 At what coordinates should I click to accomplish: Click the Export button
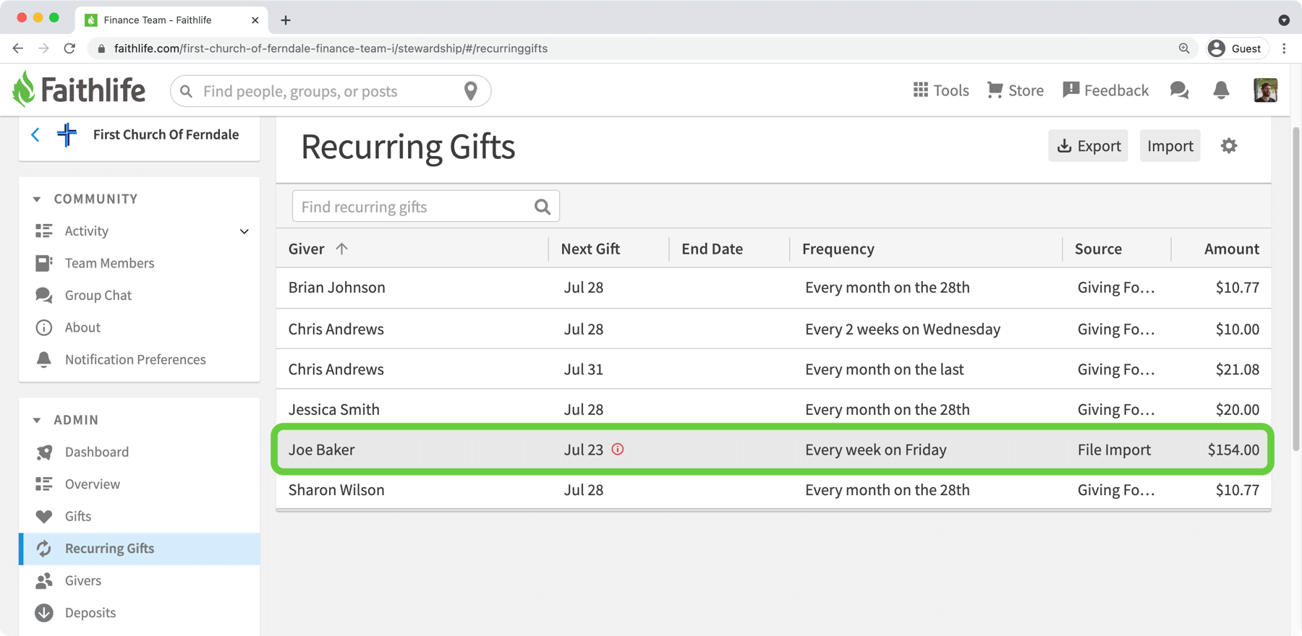coord(1088,146)
